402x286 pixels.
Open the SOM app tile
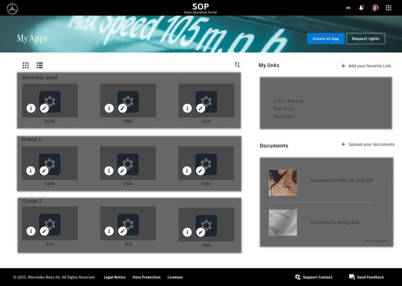50,163
